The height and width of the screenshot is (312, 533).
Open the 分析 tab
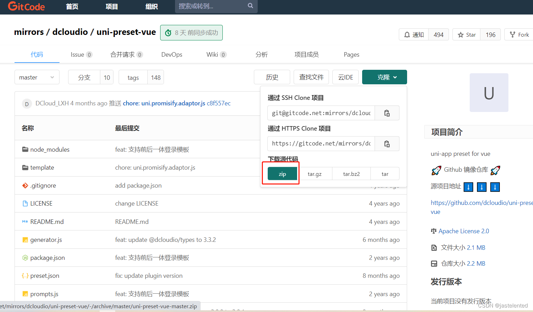pyautogui.click(x=262, y=55)
